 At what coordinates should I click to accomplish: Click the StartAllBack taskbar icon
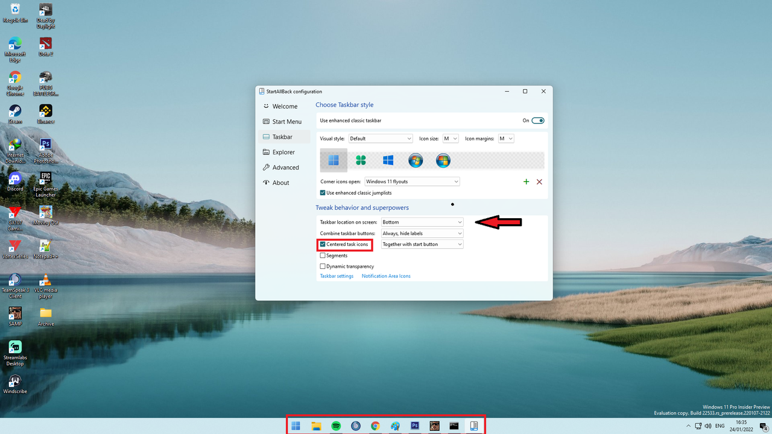pyautogui.click(x=474, y=426)
